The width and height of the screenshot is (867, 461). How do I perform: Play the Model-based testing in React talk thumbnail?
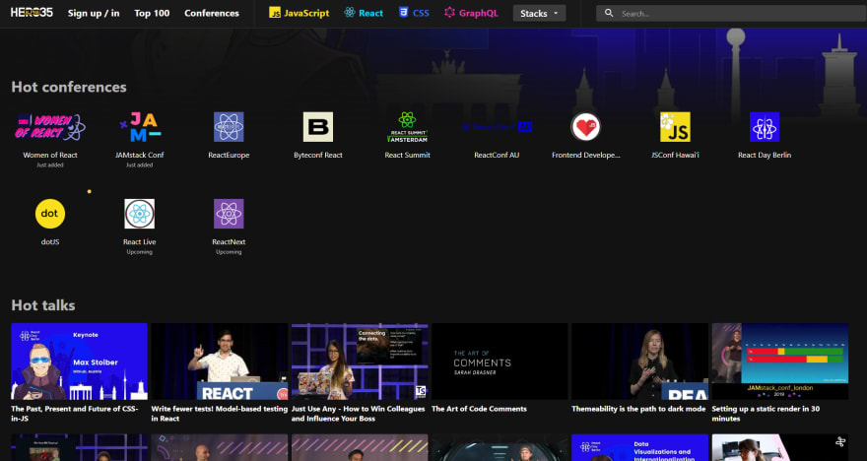click(x=220, y=362)
